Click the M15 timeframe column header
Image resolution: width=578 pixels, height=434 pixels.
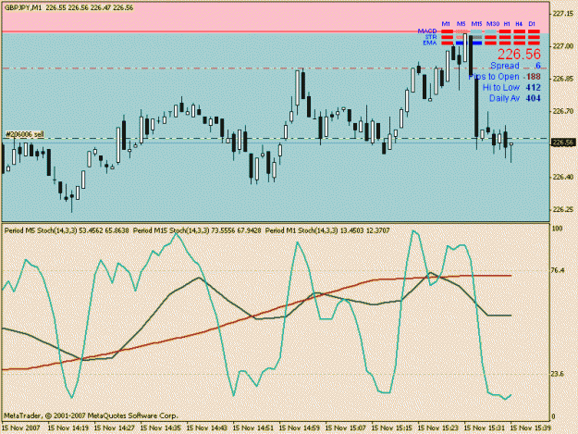[476, 24]
